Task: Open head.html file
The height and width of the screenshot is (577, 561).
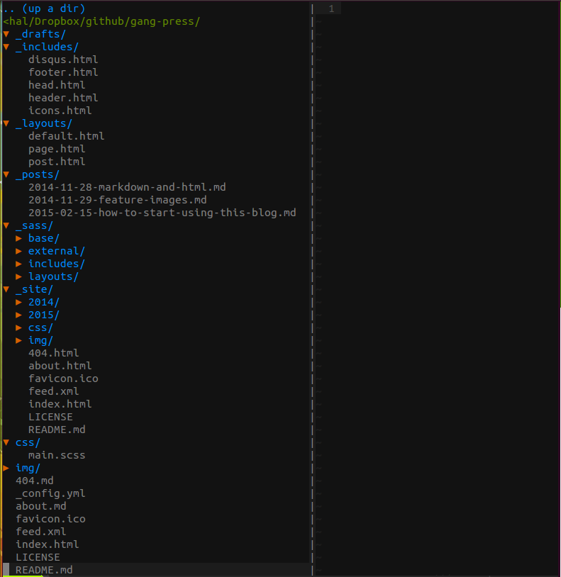Action: [x=57, y=85]
